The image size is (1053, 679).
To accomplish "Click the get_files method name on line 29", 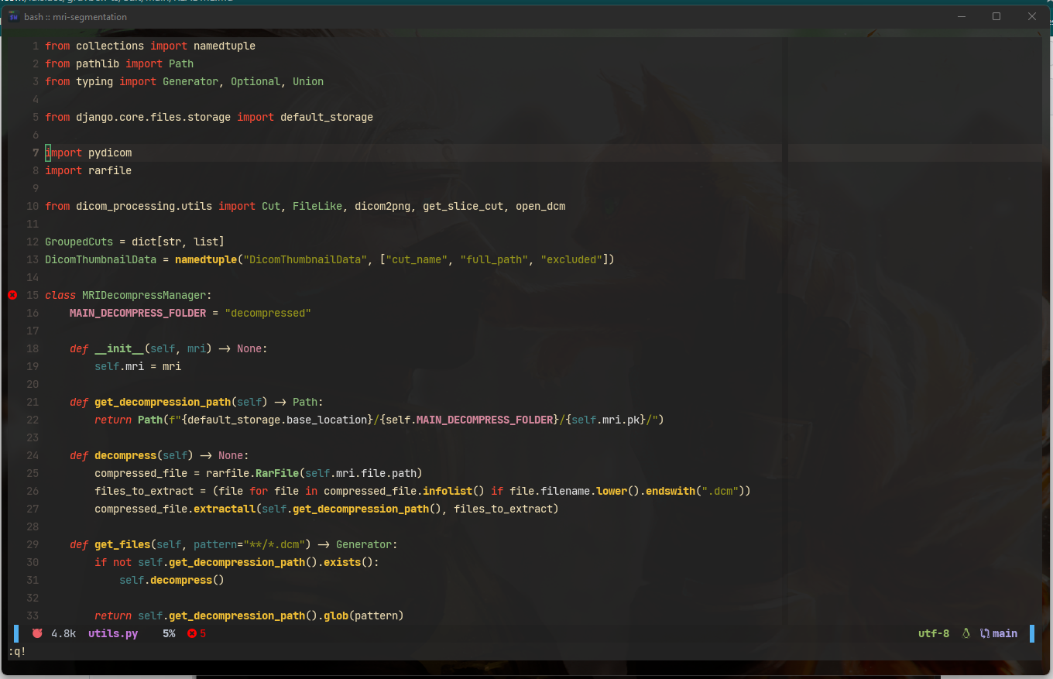I will 122,544.
